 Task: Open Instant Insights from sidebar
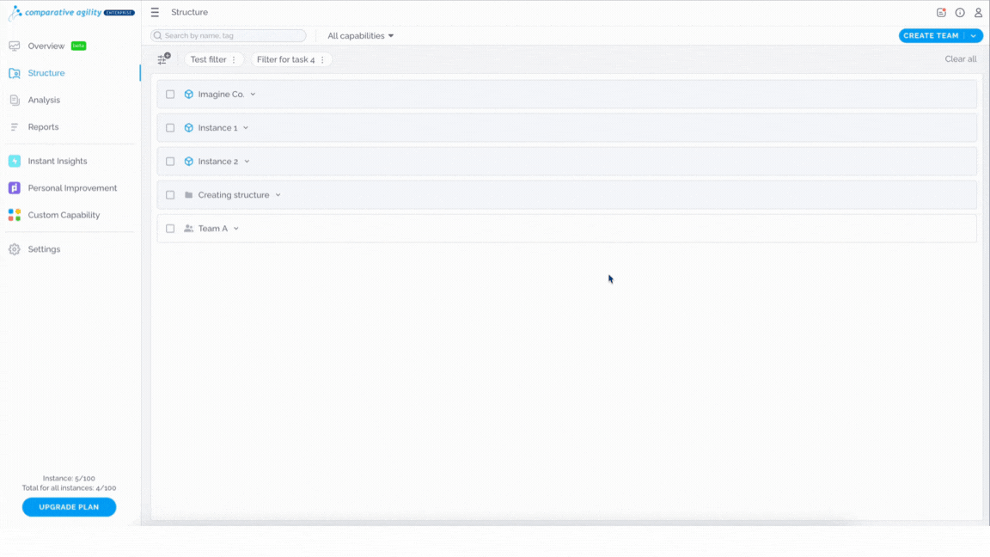click(x=58, y=161)
